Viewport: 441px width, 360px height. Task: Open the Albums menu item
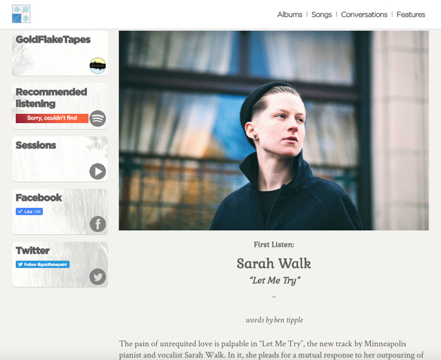290,14
